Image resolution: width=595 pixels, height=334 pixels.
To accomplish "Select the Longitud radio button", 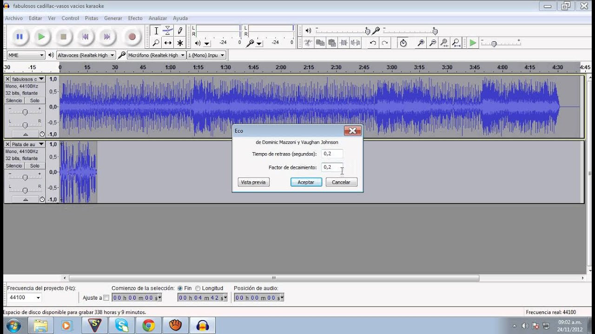I will tap(198, 288).
